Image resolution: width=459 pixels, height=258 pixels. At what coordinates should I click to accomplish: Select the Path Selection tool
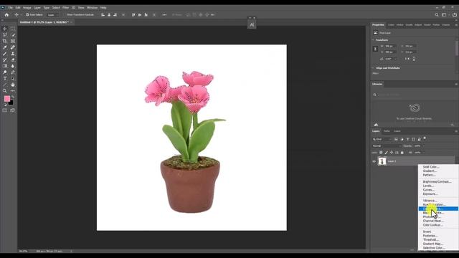[x=13, y=78]
